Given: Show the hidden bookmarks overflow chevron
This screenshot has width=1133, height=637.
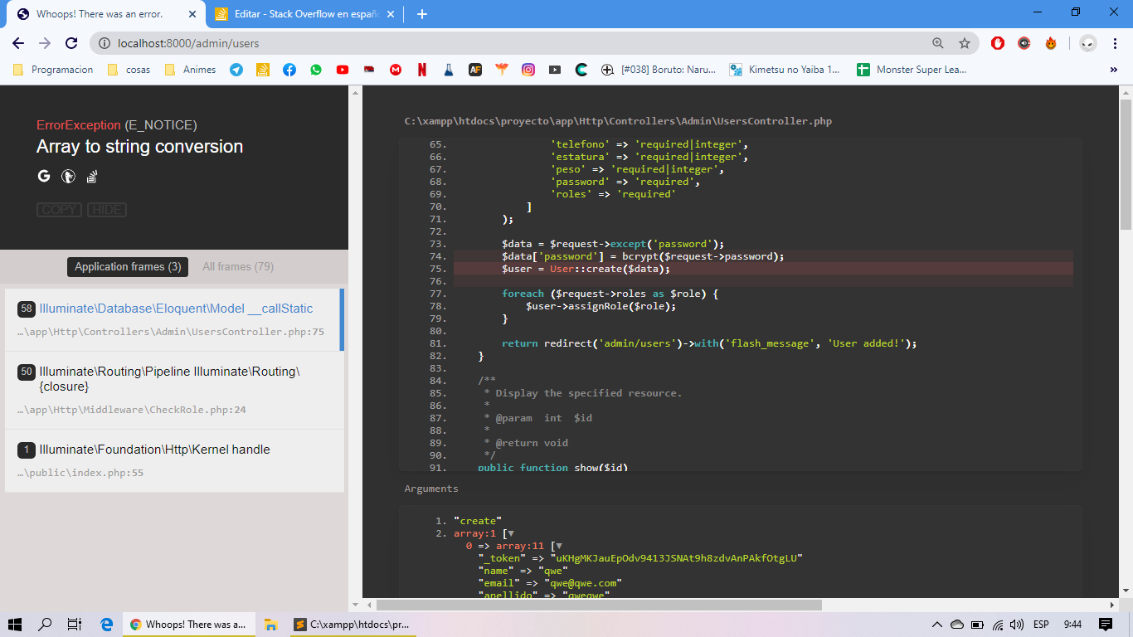Looking at the screenshot, I should point(1114,70).
